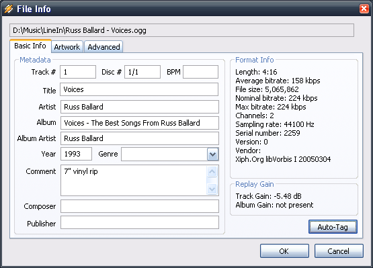Click the Track # input field

(78, 72)
